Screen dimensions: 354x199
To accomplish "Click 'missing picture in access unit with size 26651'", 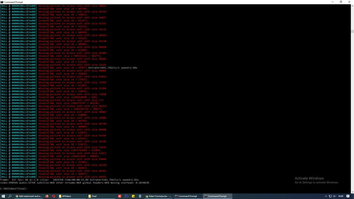I will coord(72,177).
